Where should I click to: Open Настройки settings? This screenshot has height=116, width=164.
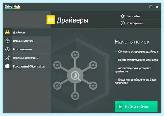(140, 16)
